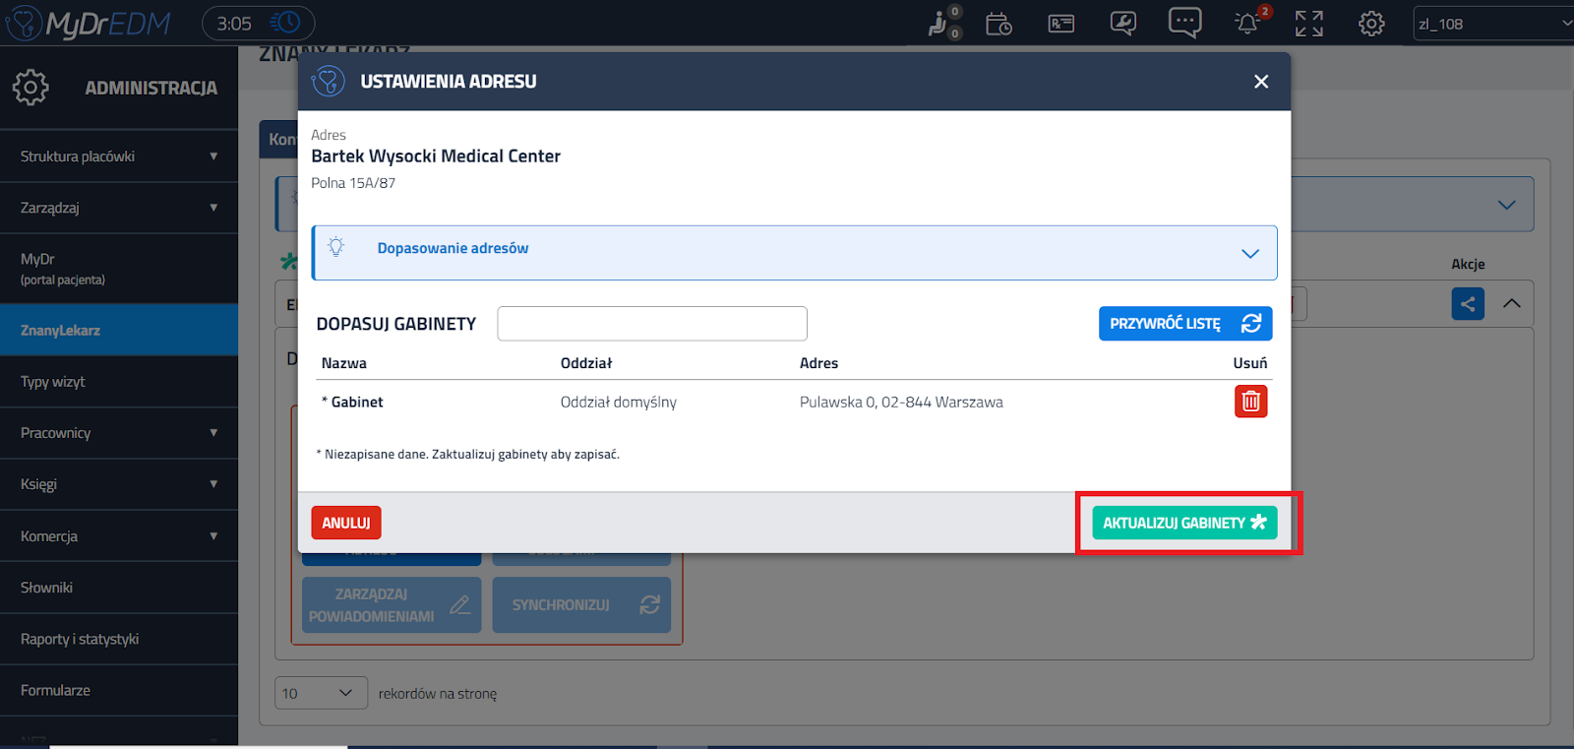
Task: Click the Aktualizuj gabinety button
Action: click(x=1183, y=523)
